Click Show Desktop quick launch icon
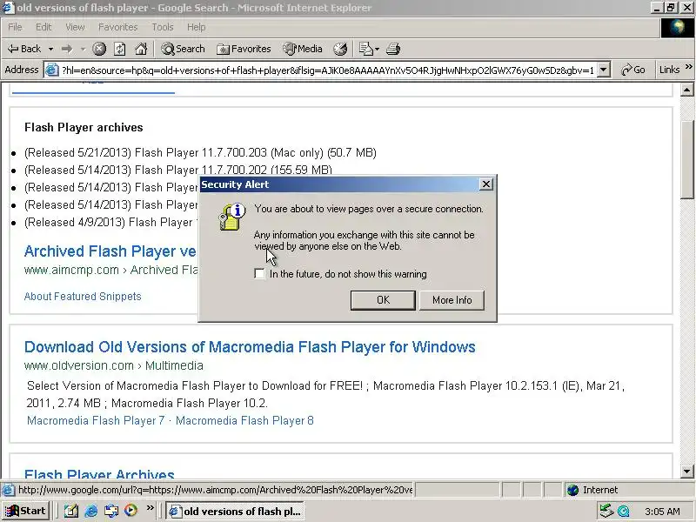Image resolution: width=696 pixels, height=522 pixels. [x=71, y=511]
